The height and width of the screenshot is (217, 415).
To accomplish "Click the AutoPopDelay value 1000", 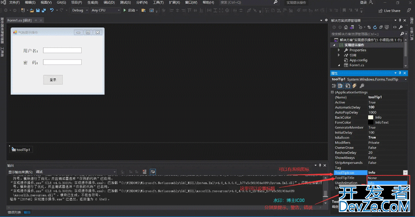I will (x=372, y=112).
